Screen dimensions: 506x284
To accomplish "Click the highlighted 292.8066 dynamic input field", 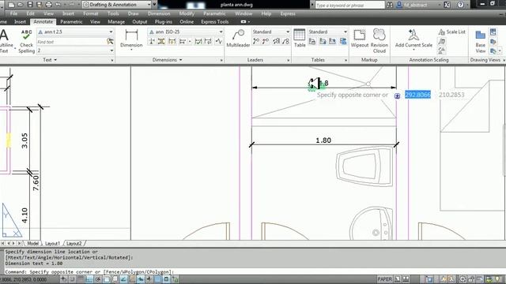I will point(417,95).
